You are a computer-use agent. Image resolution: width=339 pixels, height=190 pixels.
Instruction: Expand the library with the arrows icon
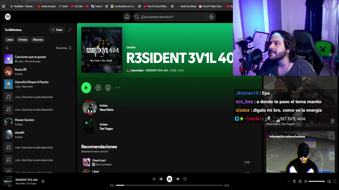coord(70,30)
